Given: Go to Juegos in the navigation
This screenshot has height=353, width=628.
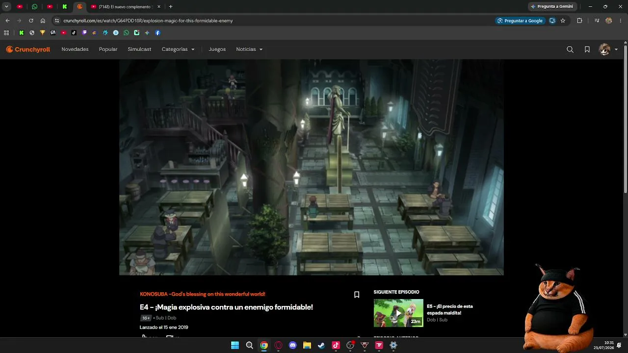Looking at the screenshot, I should pyautogui.click(x=217, y=50).
